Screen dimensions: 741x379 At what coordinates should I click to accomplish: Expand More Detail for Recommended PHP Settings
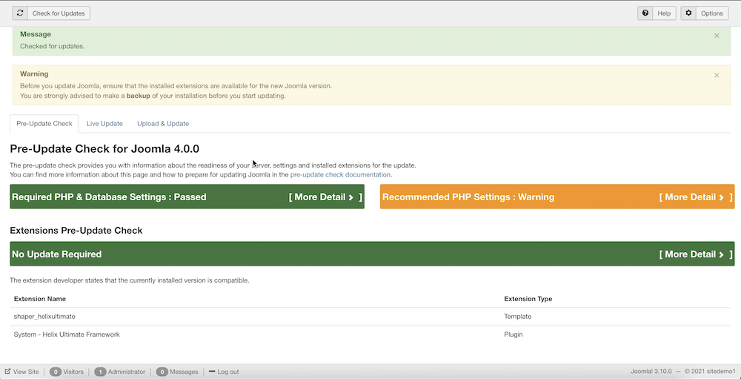(x=696, y=197)
